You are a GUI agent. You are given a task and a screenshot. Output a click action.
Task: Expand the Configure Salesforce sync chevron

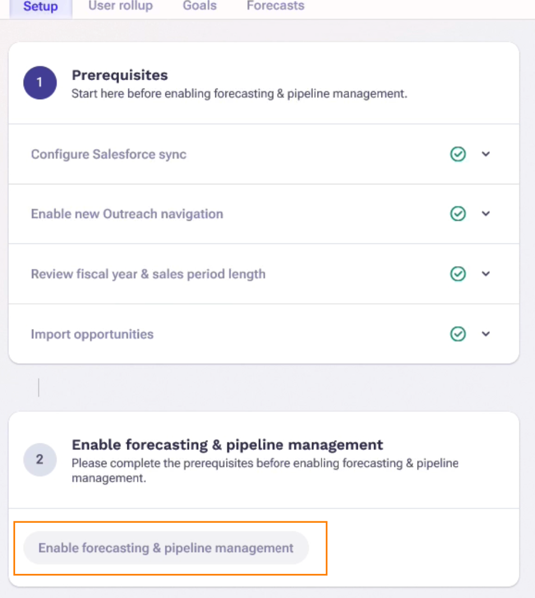point(486,154)
